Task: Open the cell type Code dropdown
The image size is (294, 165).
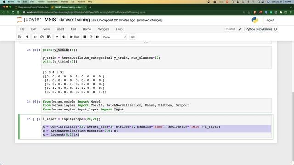Action: (x=114, y=37)
